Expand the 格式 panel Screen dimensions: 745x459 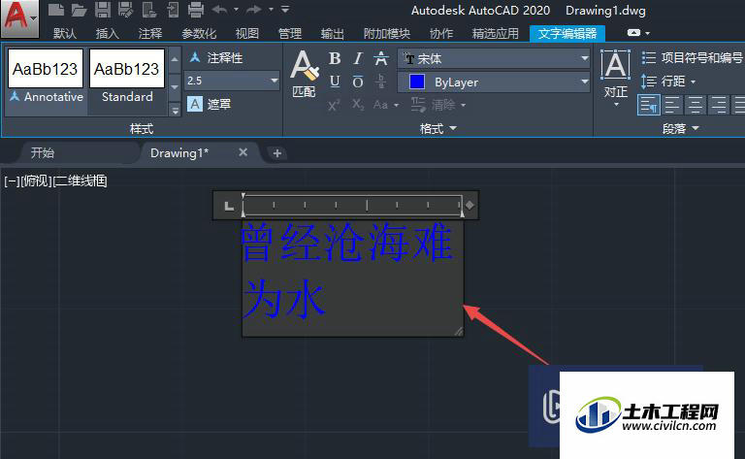click(438, 128)
